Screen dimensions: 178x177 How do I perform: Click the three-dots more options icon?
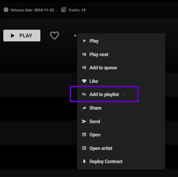coord(75,36)
